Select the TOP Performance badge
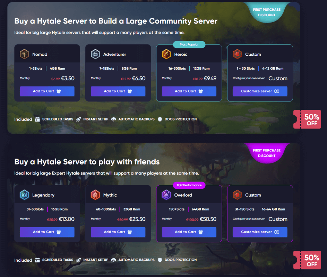This screenshot has width=327, height=277. click(x=189, y=185)
